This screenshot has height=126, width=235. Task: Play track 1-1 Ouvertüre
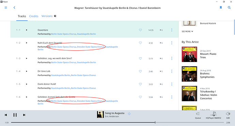[x=27, y=30]
